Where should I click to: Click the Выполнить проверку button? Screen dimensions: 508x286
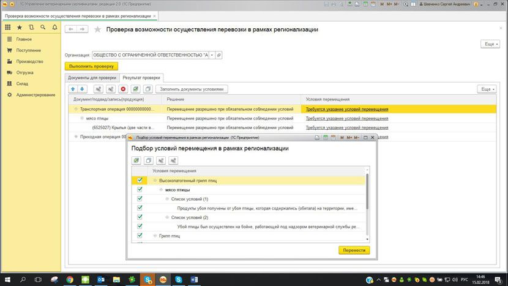tap(91, 66)
